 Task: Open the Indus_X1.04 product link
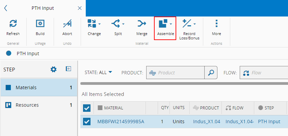(207, 122)
